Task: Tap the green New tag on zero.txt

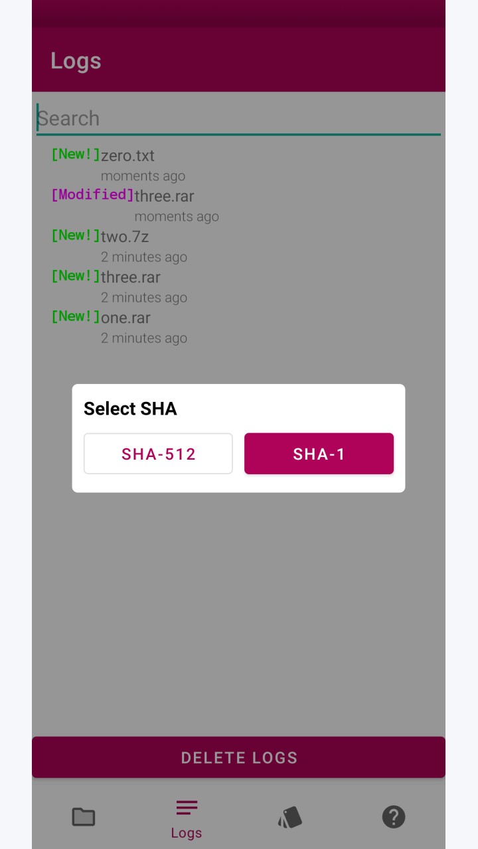Action: point(76,155)
